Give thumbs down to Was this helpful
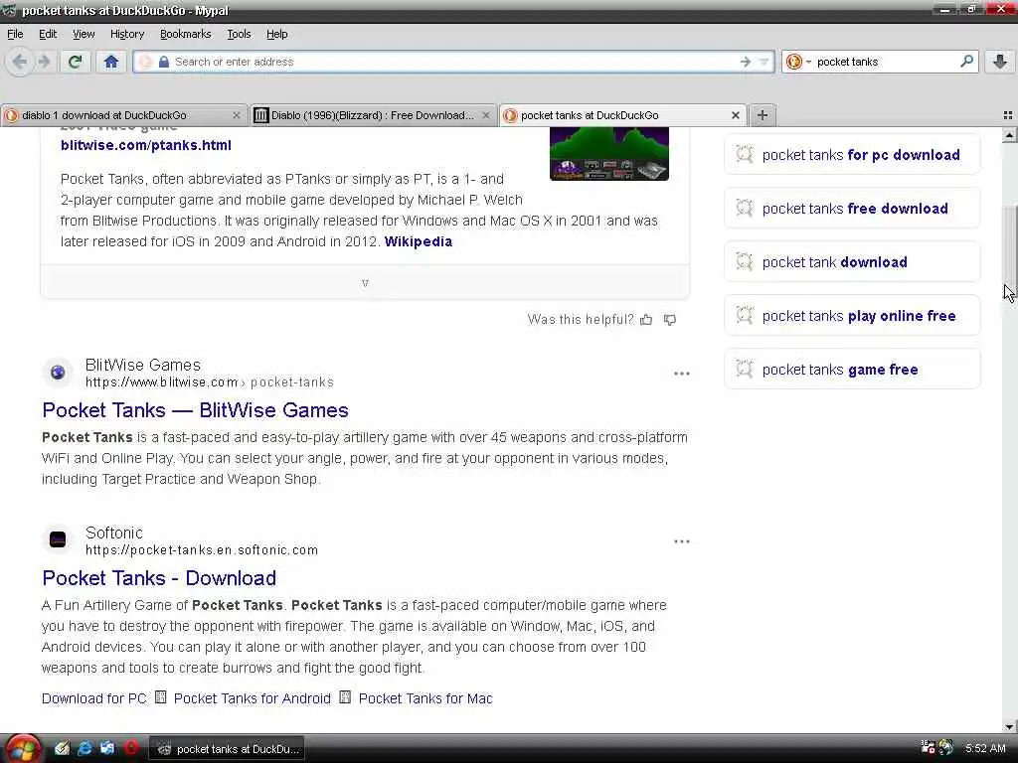This screenshot has height=763, width=1018. point(670,319)
